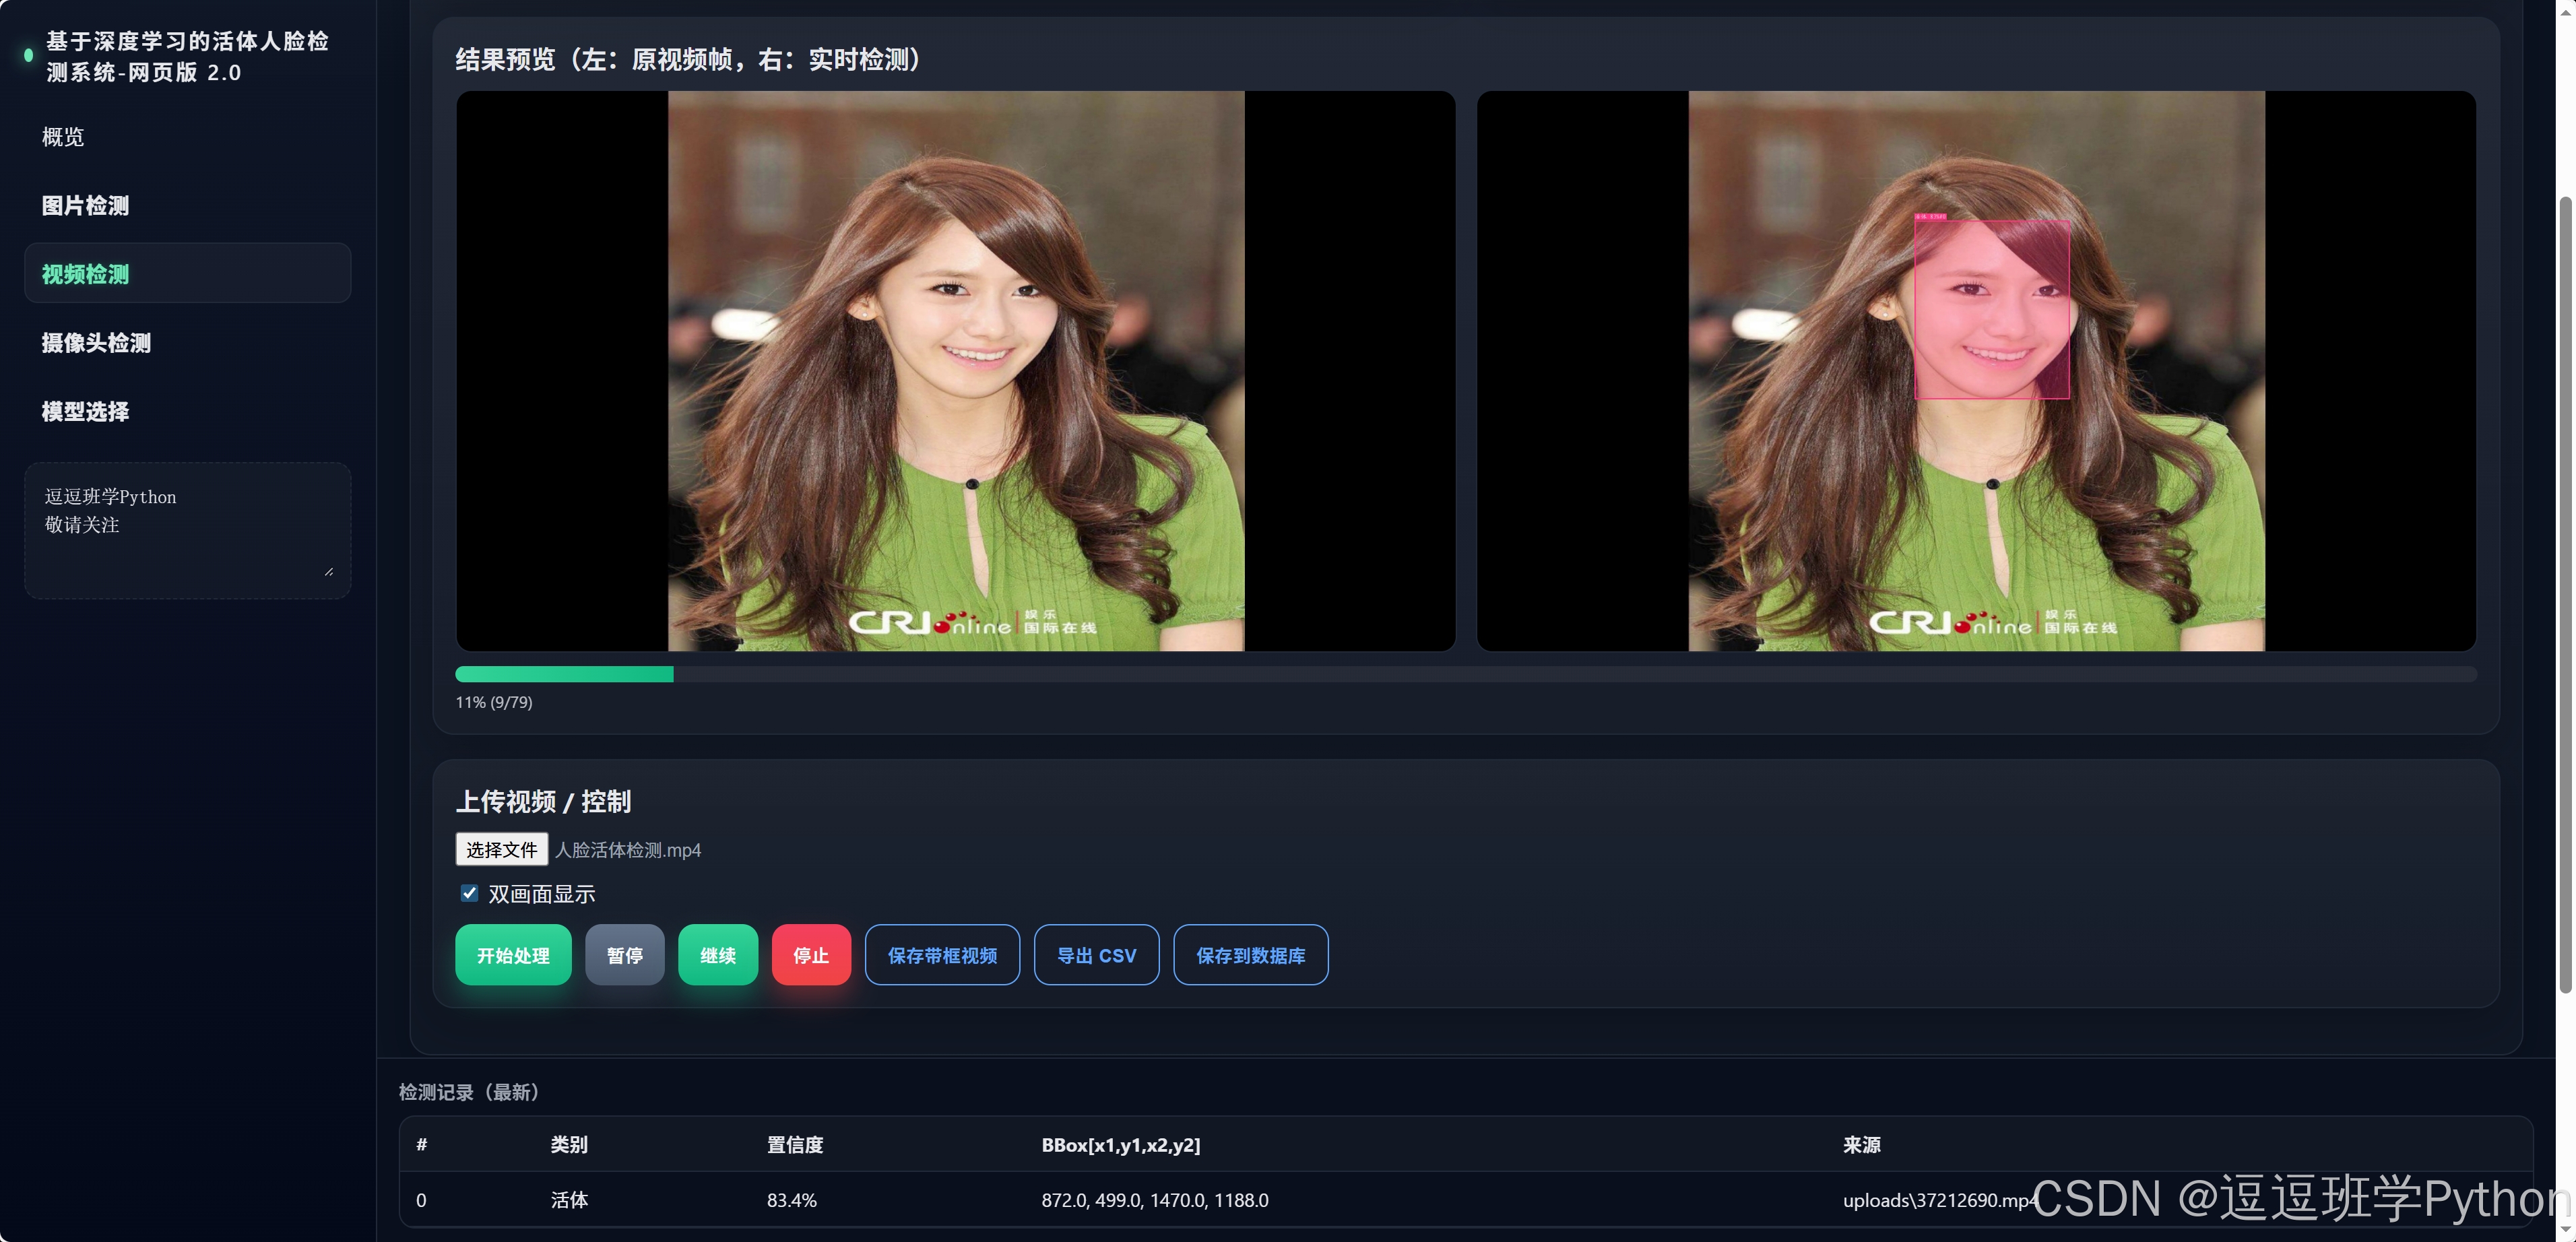Open the 概览 overview page

coord(63,137)
